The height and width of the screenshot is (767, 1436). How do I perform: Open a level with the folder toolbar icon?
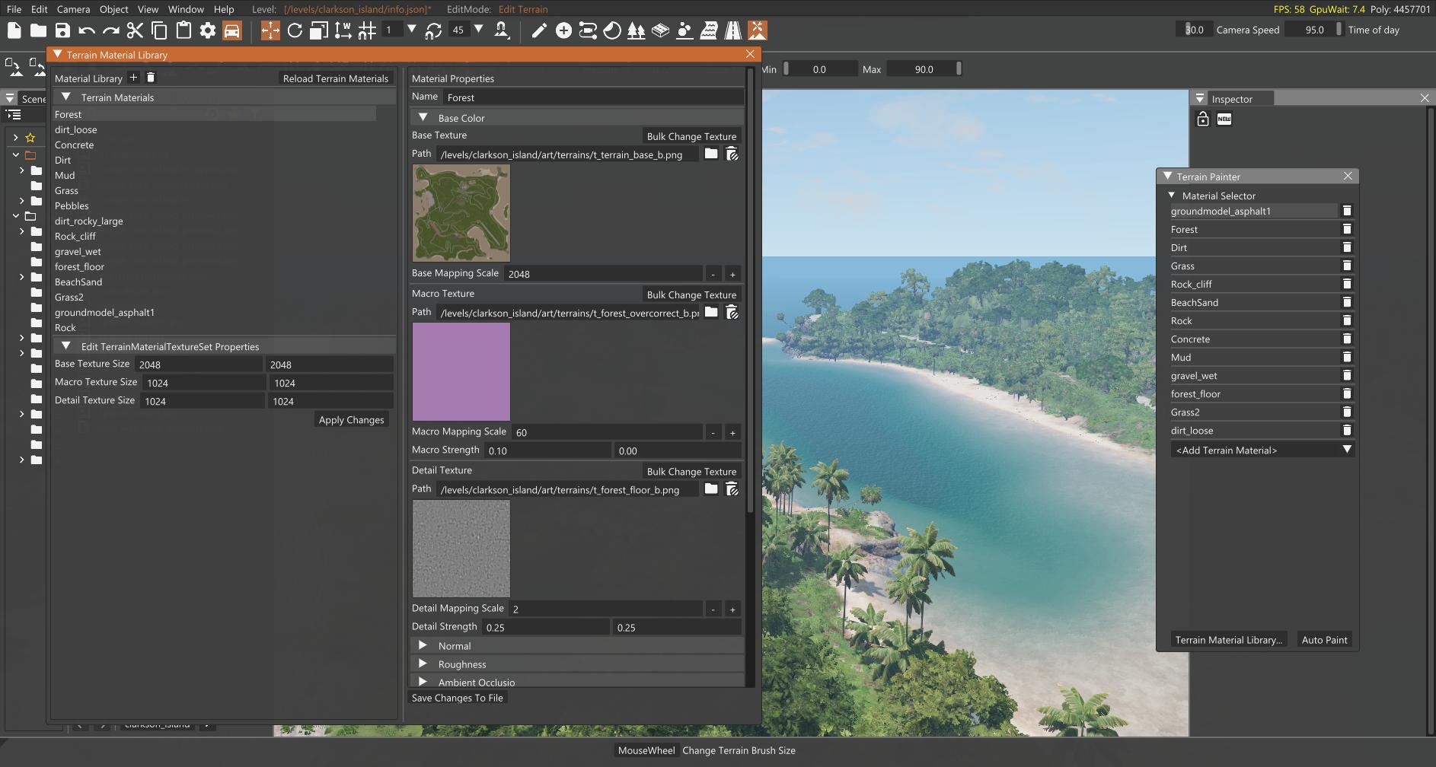tap(38, 30)
